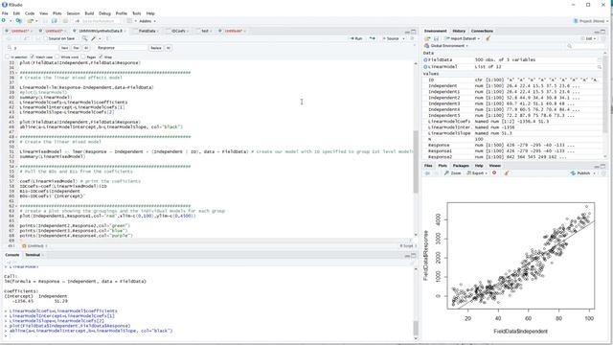Maximize the source editor pane icon
Viewport: 613px width, 345px height.
tap(413, 31)
